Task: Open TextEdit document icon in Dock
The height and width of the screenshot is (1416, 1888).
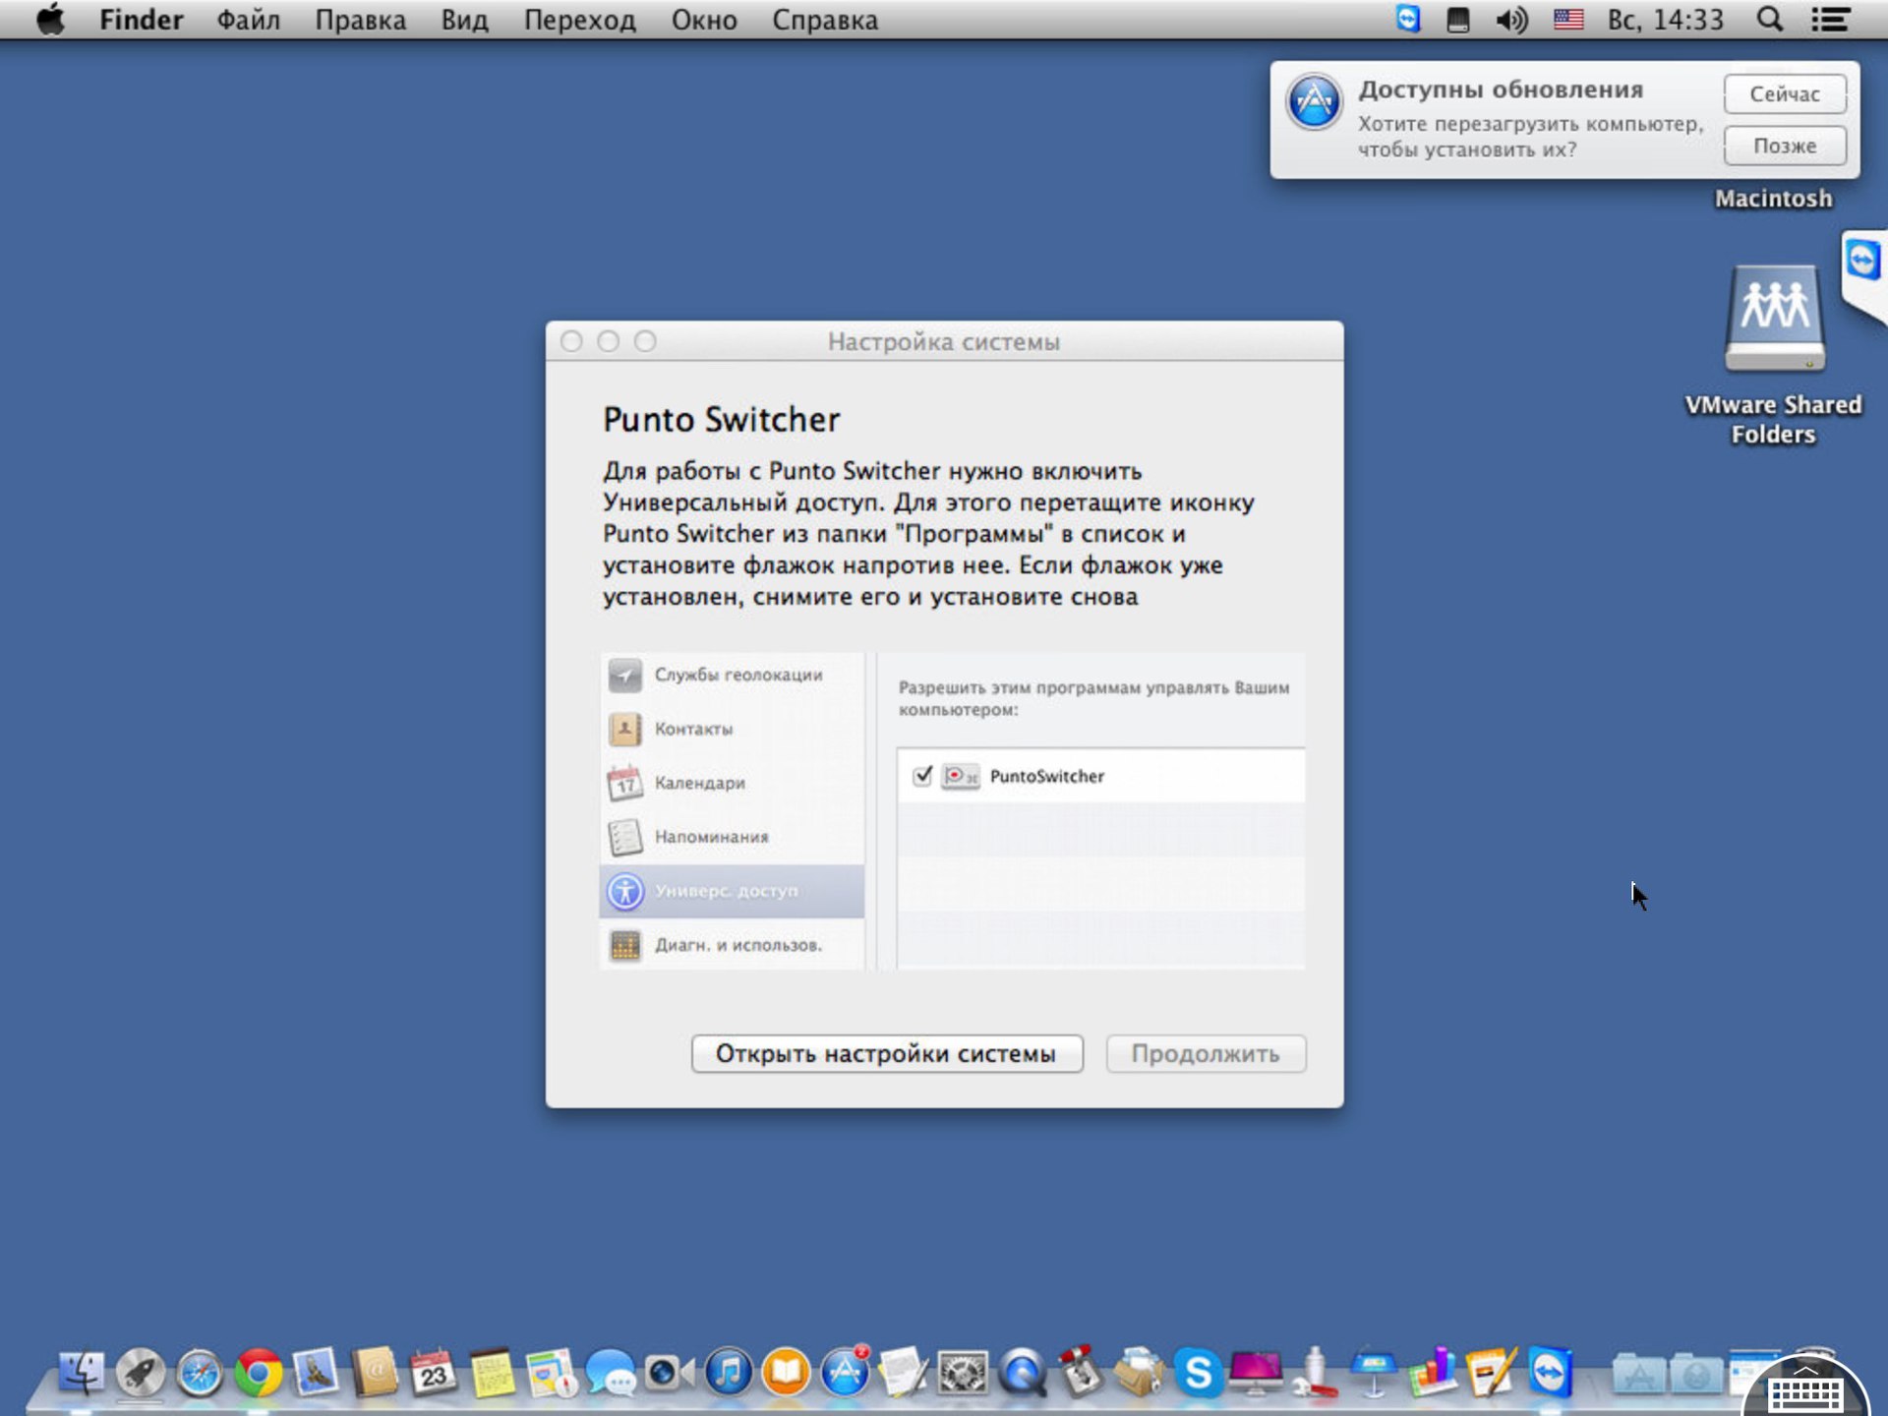Action: click(903, 1372)
